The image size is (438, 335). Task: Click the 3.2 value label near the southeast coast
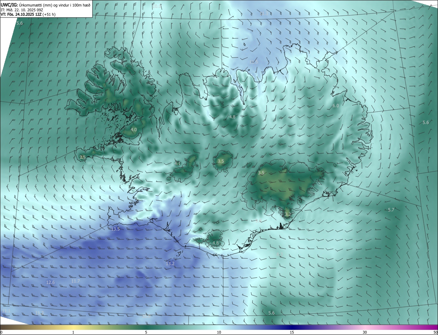pos(288,214)
